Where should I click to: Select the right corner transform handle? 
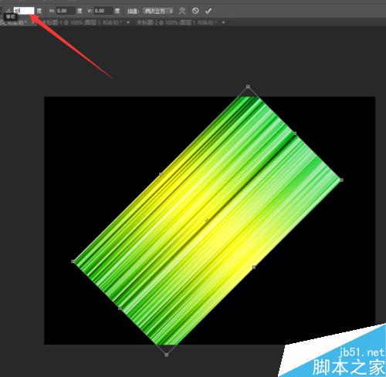click(341, 180)
